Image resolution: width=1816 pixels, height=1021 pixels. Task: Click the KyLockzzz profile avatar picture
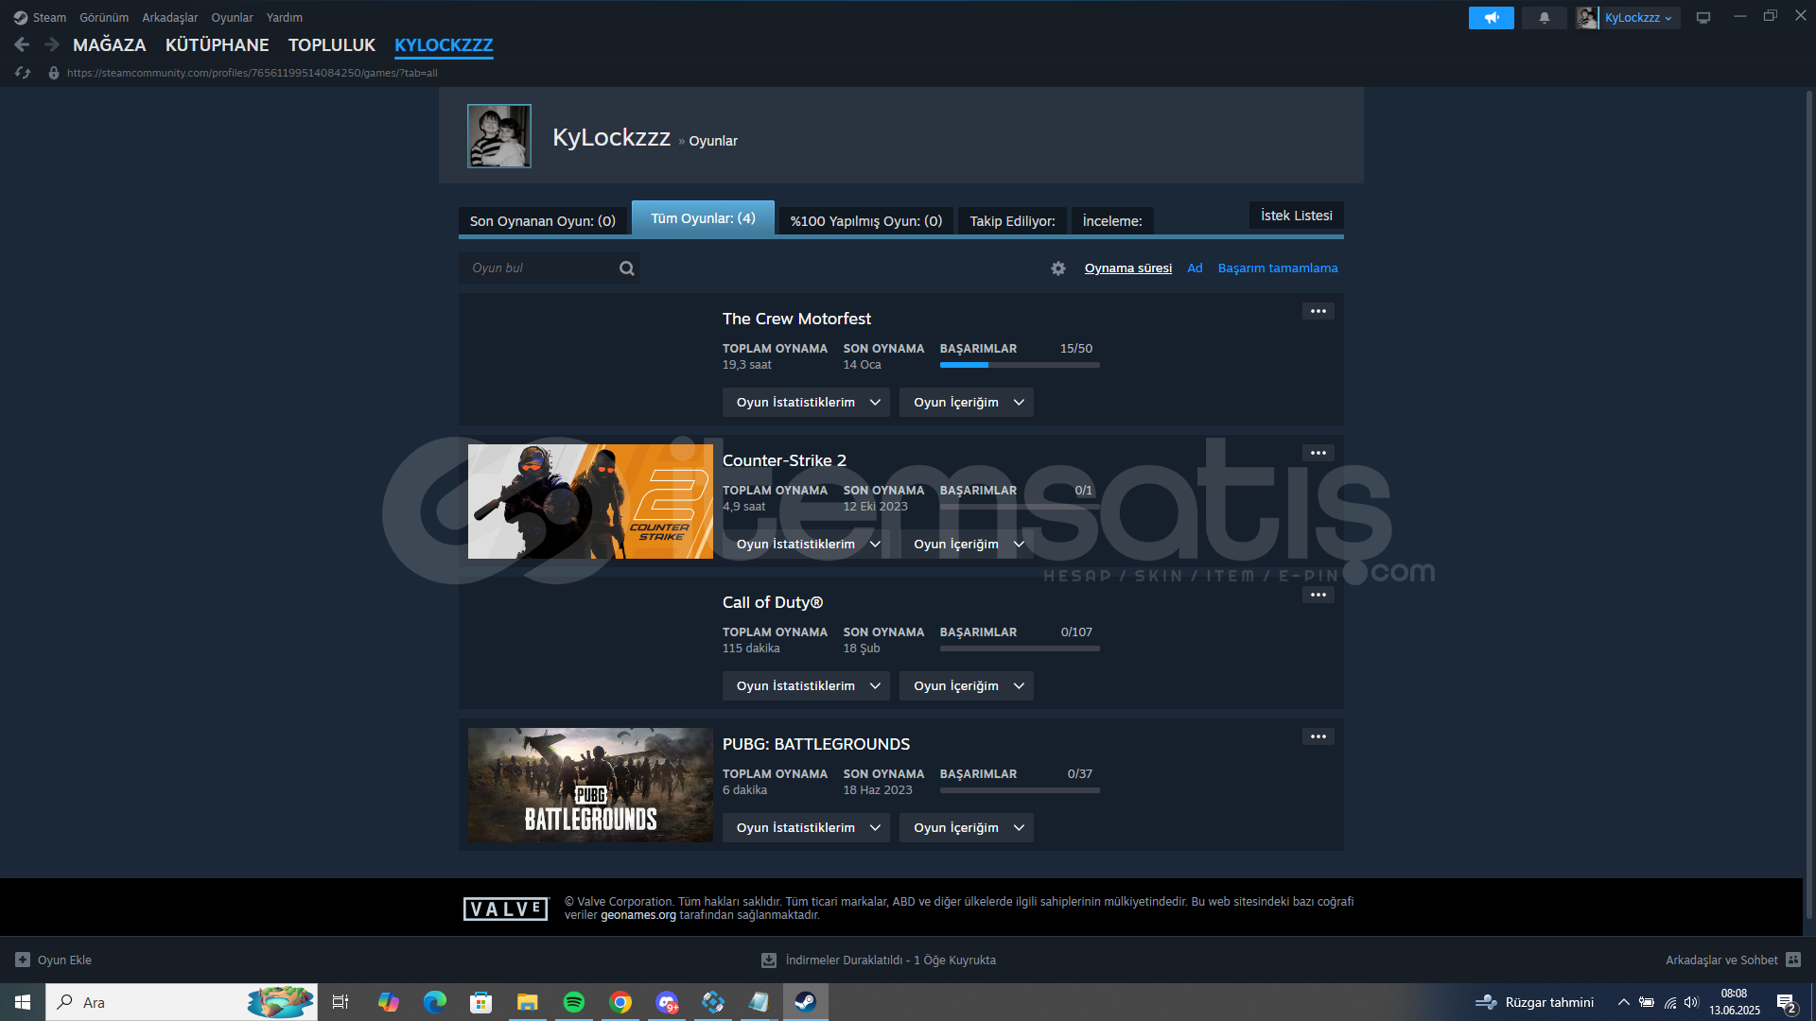tap(499, 136)
